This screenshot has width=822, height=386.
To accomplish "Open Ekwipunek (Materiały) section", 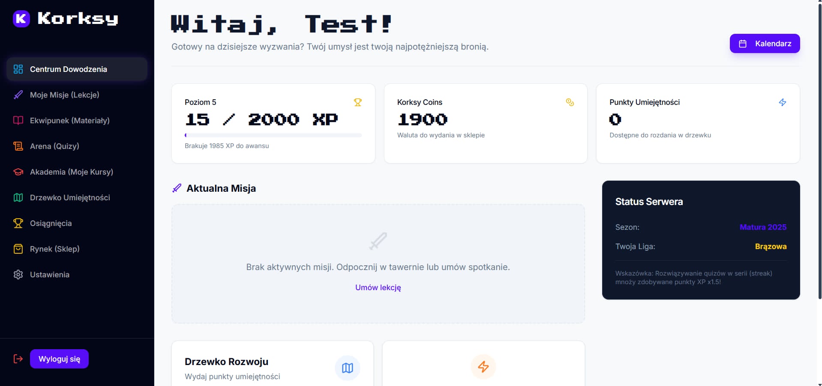I will click(x=77, y=121).
